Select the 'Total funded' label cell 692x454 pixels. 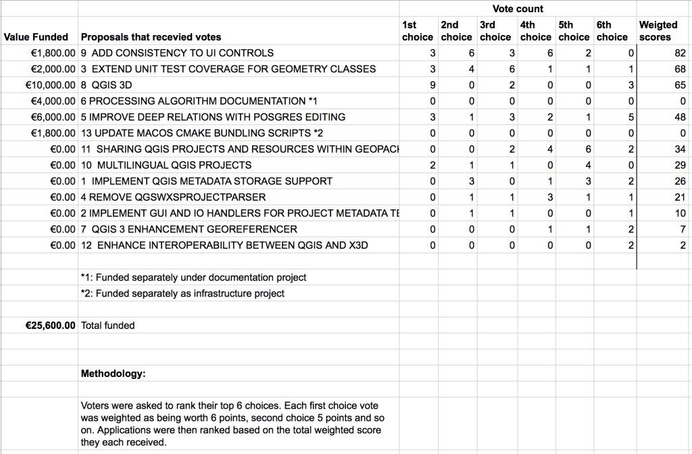pos(108,326)
